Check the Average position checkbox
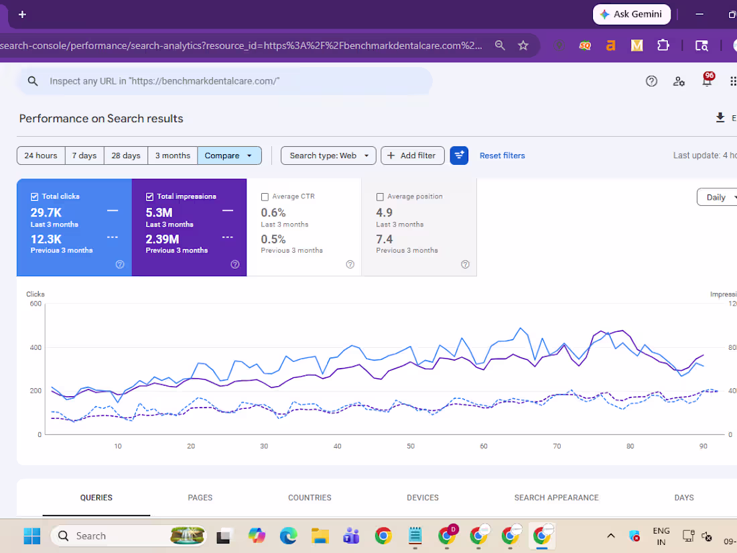Viewport: 737px width, 553px height. [x=380, y=197]
